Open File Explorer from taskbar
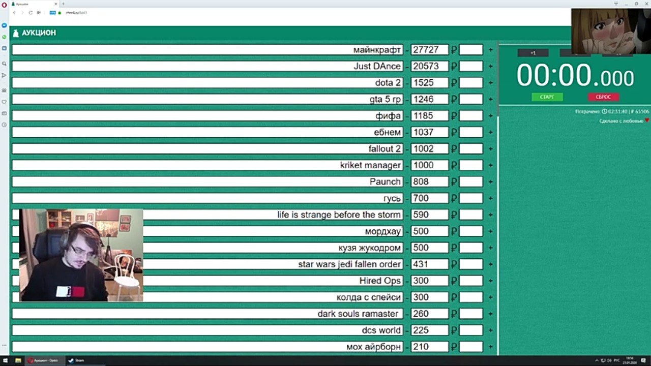 (18, 360)
